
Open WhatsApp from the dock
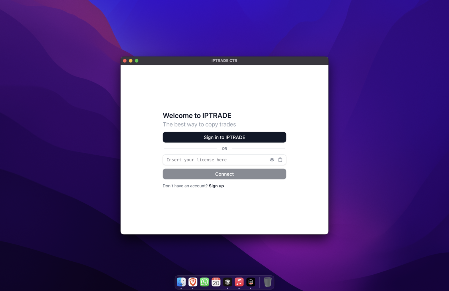pos(204,282)
